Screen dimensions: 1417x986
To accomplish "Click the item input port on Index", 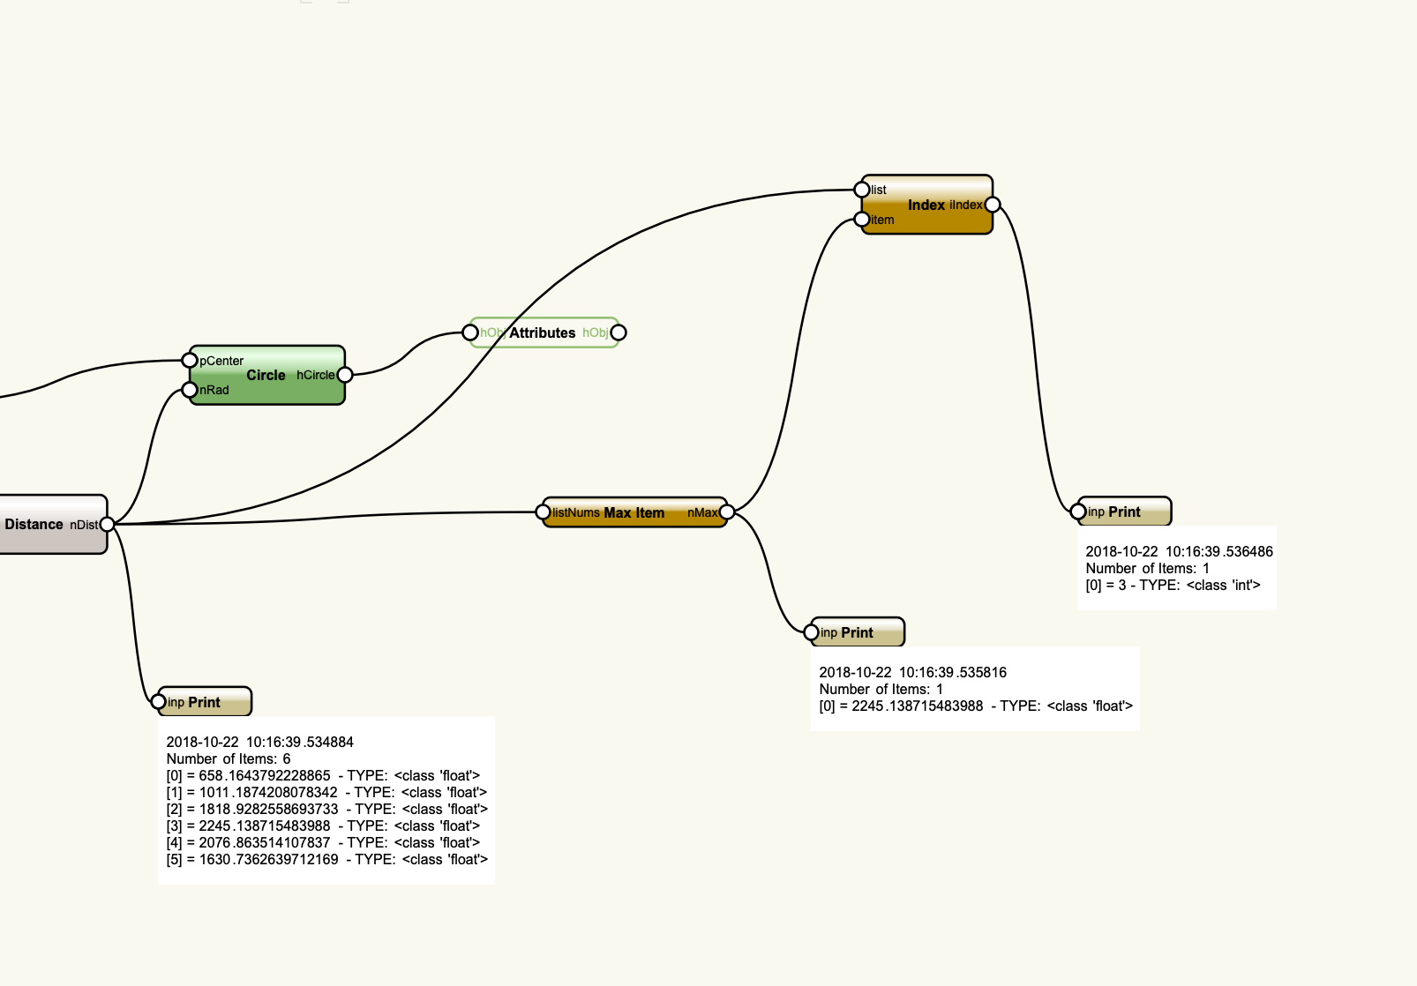I will (x=862, y=220).
